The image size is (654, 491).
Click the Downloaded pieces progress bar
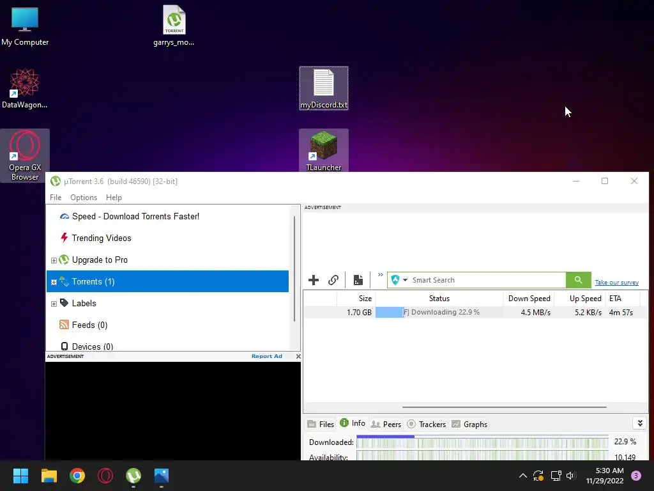[x=483, y=442]
